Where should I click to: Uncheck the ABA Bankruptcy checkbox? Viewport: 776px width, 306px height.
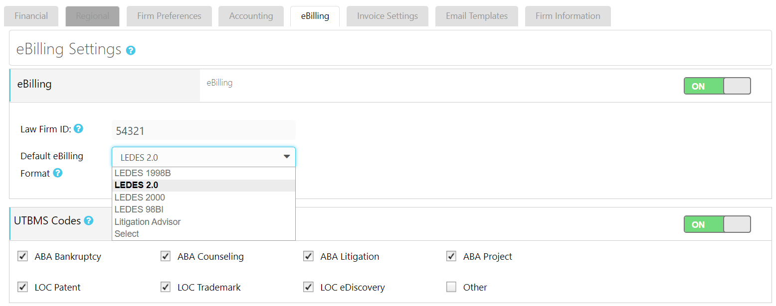click(x=22, y=256)
